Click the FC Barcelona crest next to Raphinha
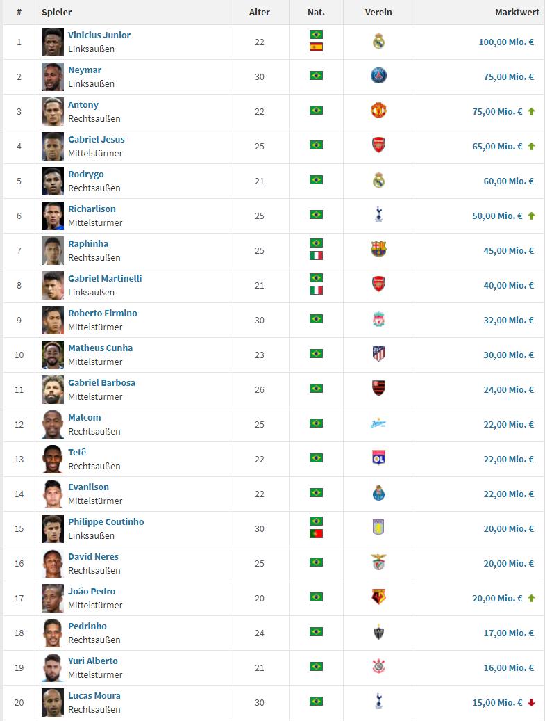Screen dimensions: 545x721 (x=378, y=250)
